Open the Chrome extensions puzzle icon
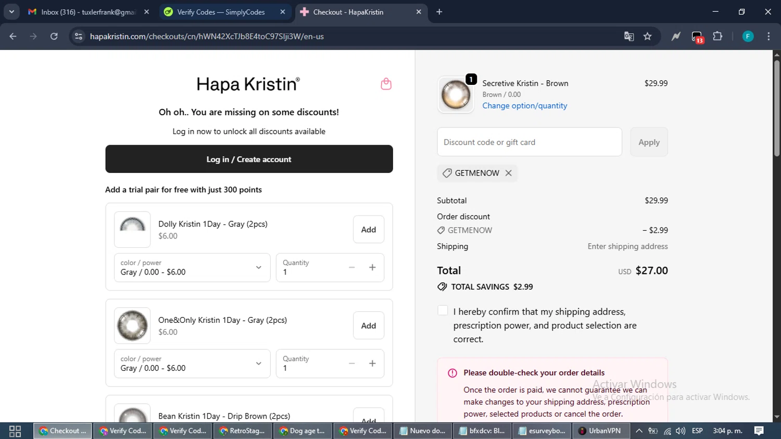This screenshot has width=781, height=439. (x=717, y=36)
